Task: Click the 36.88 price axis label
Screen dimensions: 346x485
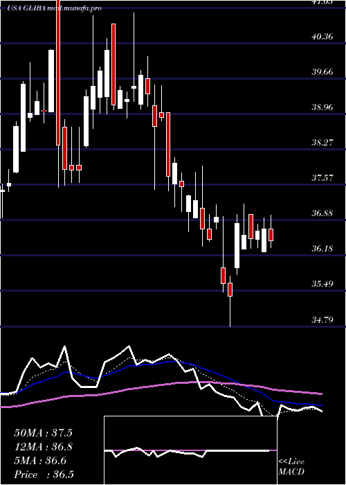Action: coord(322,213)
